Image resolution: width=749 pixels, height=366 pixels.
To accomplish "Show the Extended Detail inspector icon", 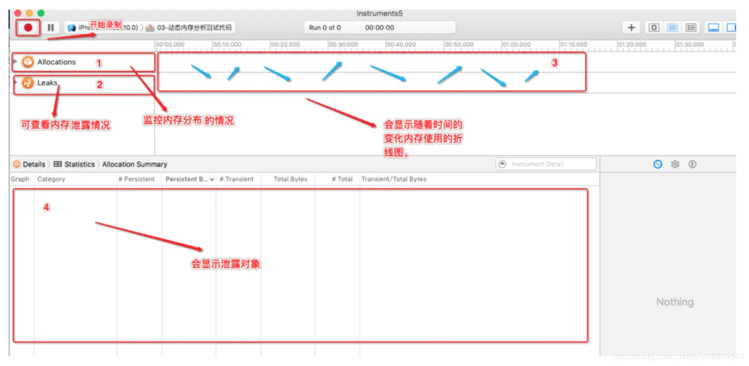I will pyautogui.click(x=692, y=164).
